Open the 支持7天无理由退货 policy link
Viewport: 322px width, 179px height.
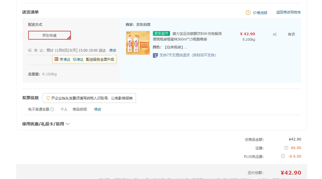click(188, 55)
